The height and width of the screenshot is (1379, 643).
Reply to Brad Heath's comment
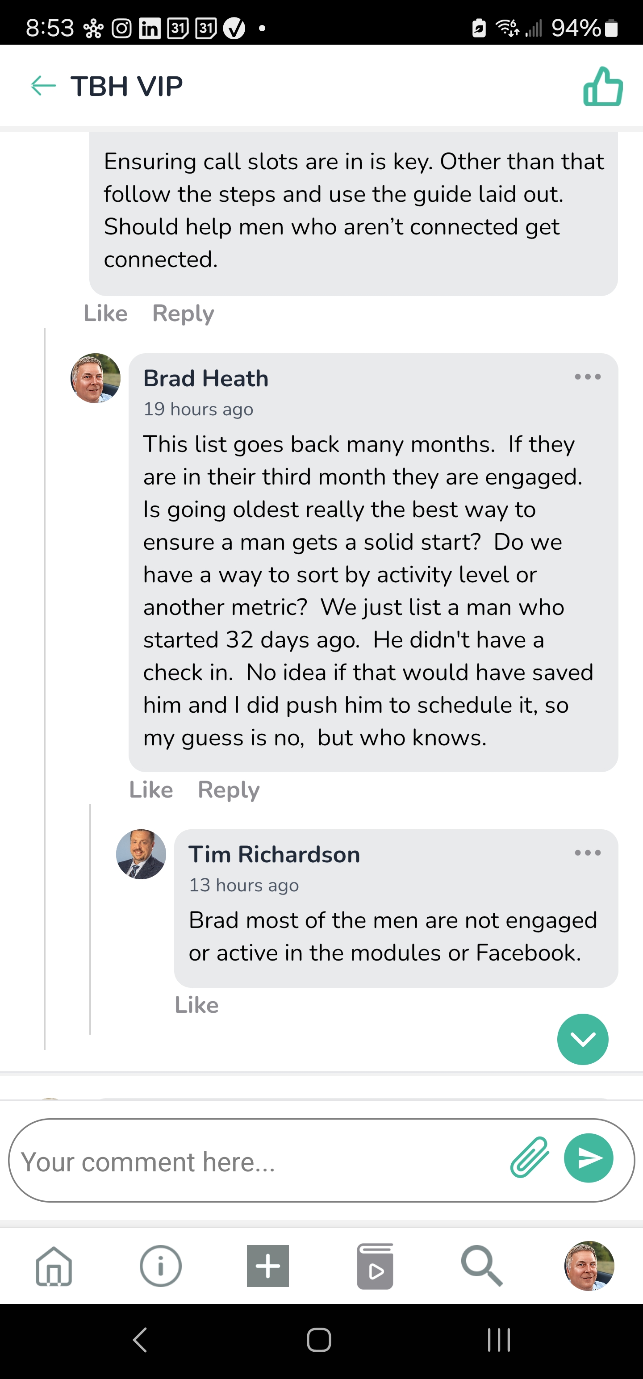229,790
